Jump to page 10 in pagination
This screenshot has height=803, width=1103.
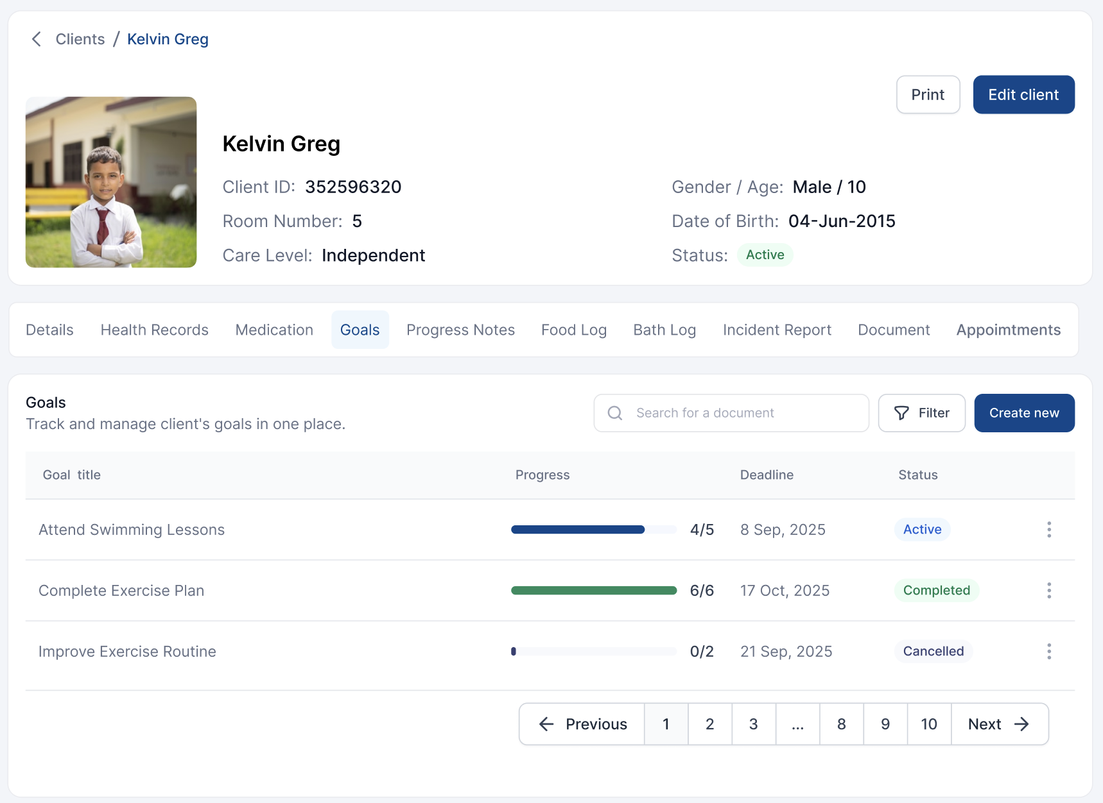tap(928, 724)
